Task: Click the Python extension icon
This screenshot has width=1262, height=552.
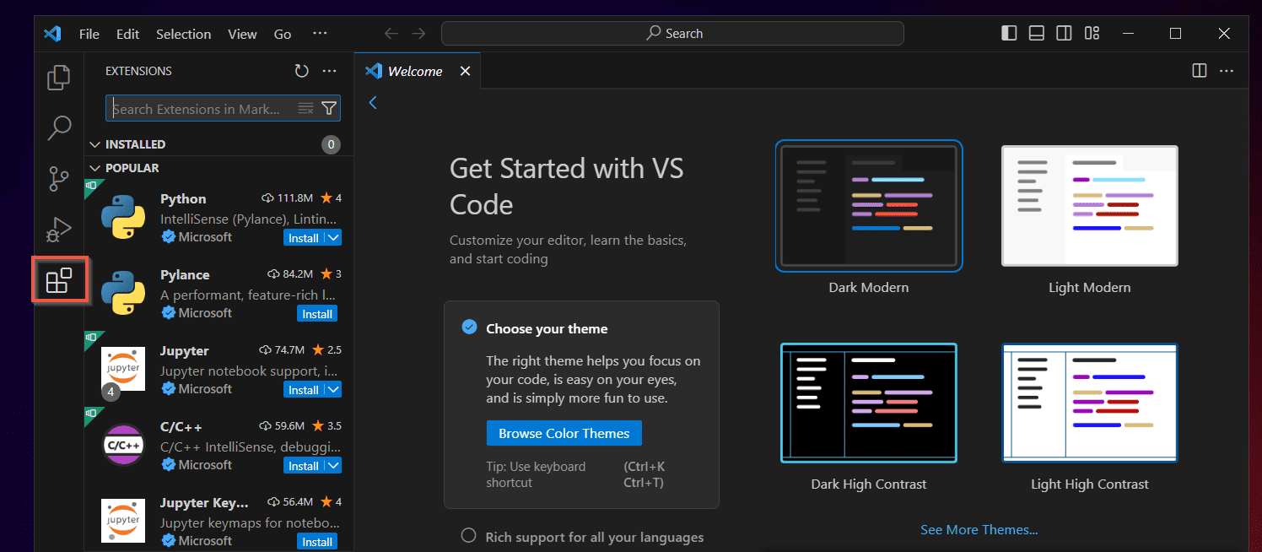Action: click(123, 217)
